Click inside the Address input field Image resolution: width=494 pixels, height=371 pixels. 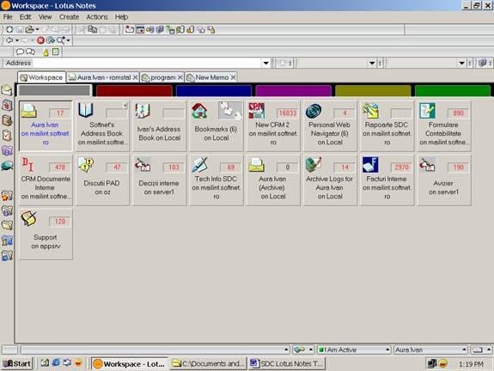tap(147, 63)
